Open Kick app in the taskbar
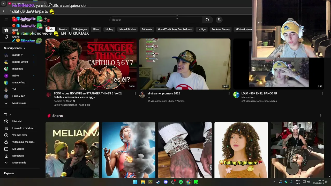Screen dimensions: 331x186 pyautogui.click(x=196, y=182)
